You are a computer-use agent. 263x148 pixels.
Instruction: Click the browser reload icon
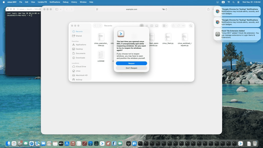tap(166, 9)
